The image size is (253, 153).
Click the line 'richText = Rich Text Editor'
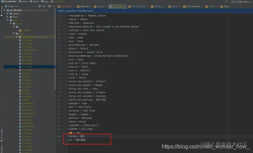click(x=86, y=30)
